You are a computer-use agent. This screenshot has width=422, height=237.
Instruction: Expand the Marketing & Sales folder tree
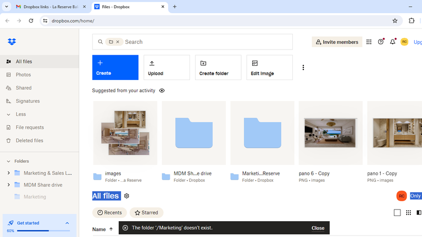pyautogui.click(x=8, y=173)
